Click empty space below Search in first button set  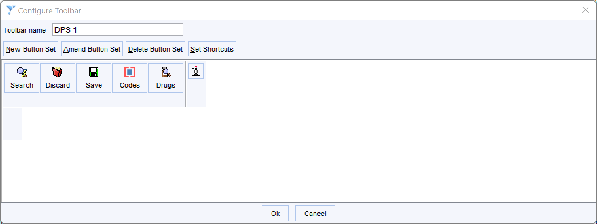22,100
